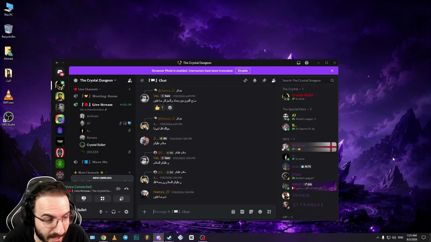Toggle noise suppression in voice panel

[118, 189]
